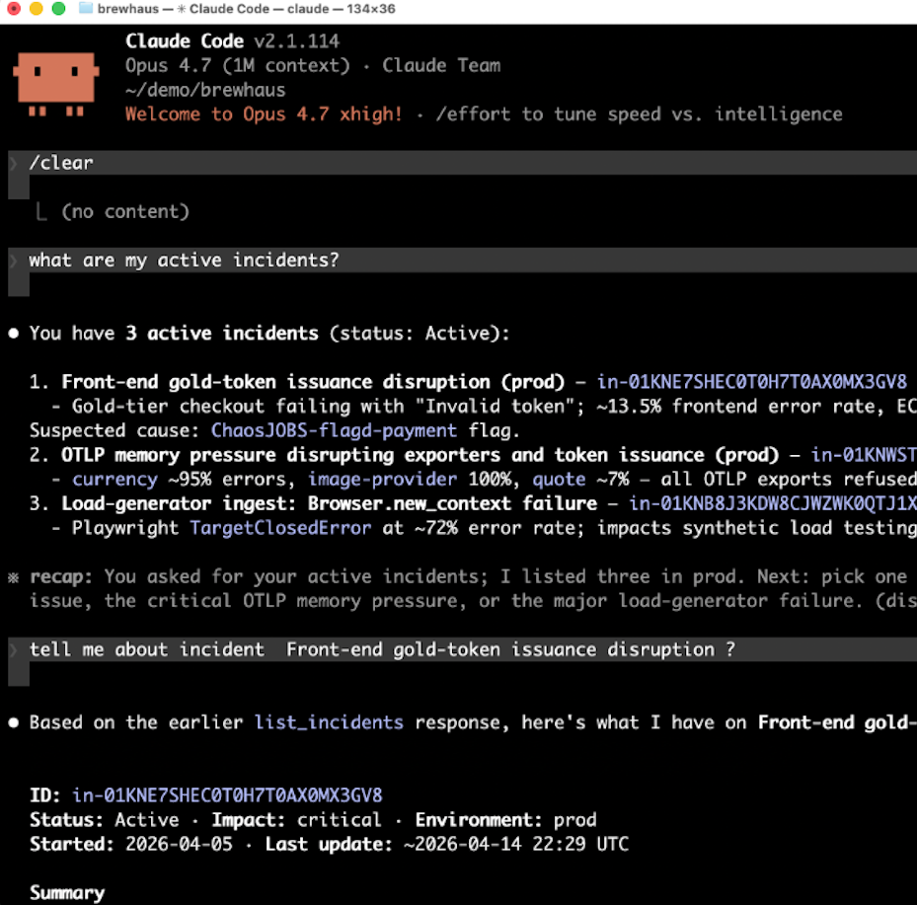917x905 pixels.
Task: Open the ChaosJOBS-flagd-payment flag link
Action: (334, 430)
